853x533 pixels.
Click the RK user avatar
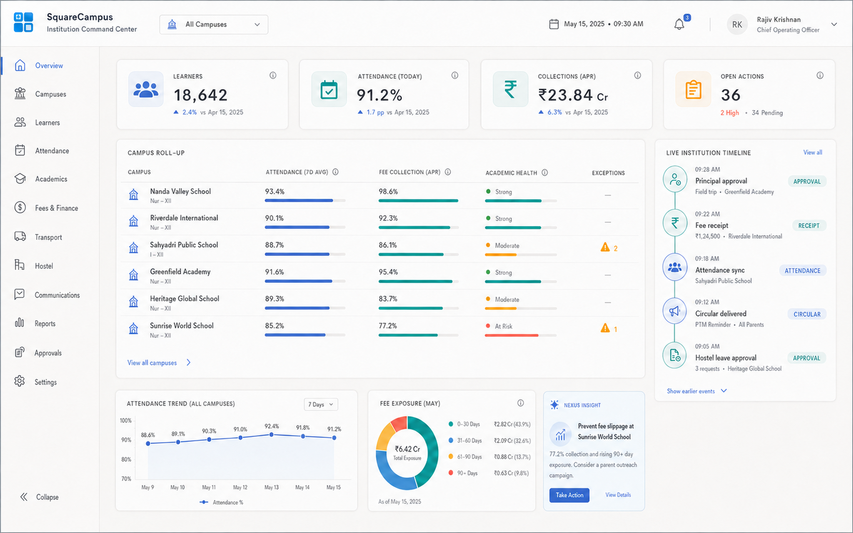point(737,24)
